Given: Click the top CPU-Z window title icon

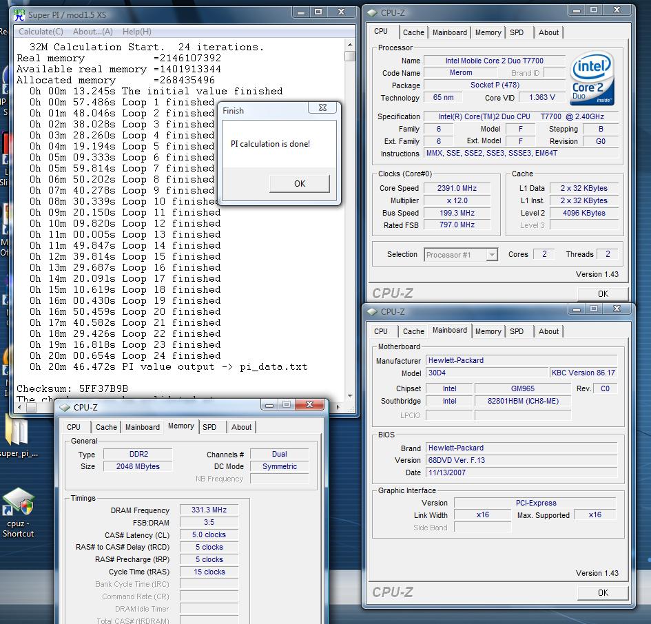Looking at the screenshot, I should coord(373,13).
